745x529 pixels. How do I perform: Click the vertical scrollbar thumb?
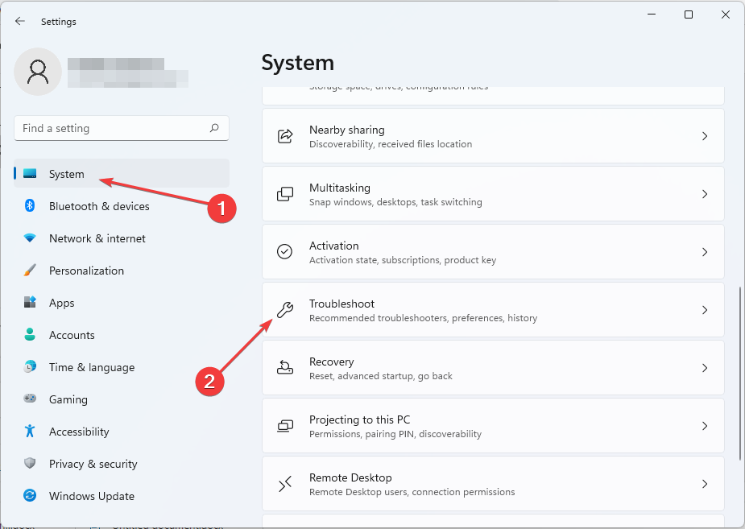[x=739, y=370]
